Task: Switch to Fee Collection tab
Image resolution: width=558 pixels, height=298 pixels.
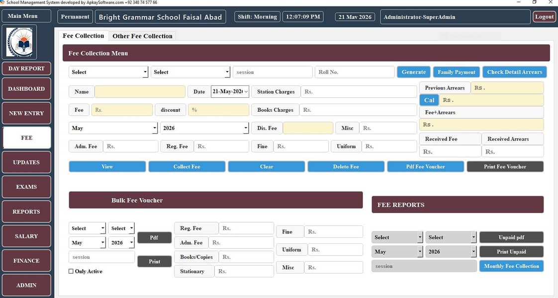Action: pyautogui.click(x=83, y=36)
